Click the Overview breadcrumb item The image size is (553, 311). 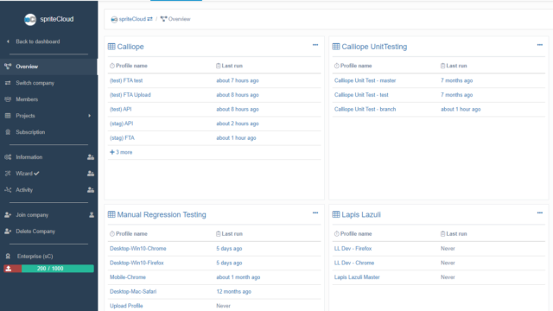(179, 19)
